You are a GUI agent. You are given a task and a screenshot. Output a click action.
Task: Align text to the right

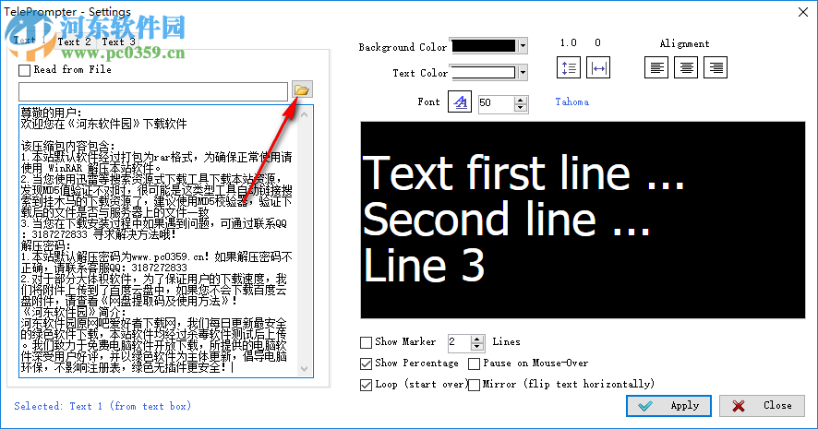716,67
